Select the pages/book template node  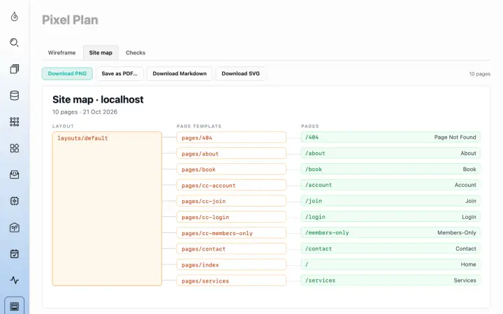[231, 169]
